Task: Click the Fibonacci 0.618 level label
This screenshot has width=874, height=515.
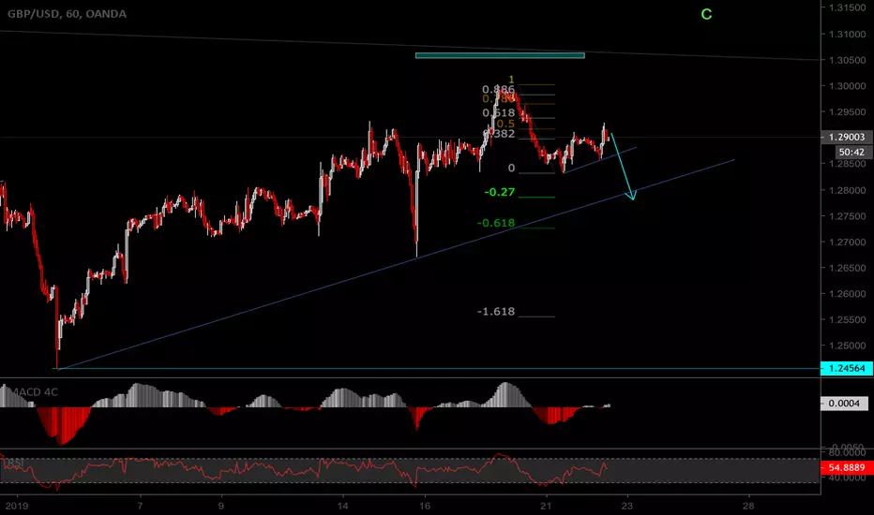Action: click(x=498, y=113)
